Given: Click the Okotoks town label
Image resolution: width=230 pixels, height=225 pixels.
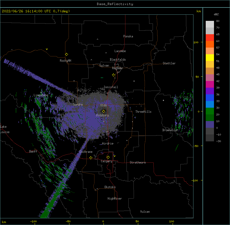Looking at the screenshot, I should [110, 187].
